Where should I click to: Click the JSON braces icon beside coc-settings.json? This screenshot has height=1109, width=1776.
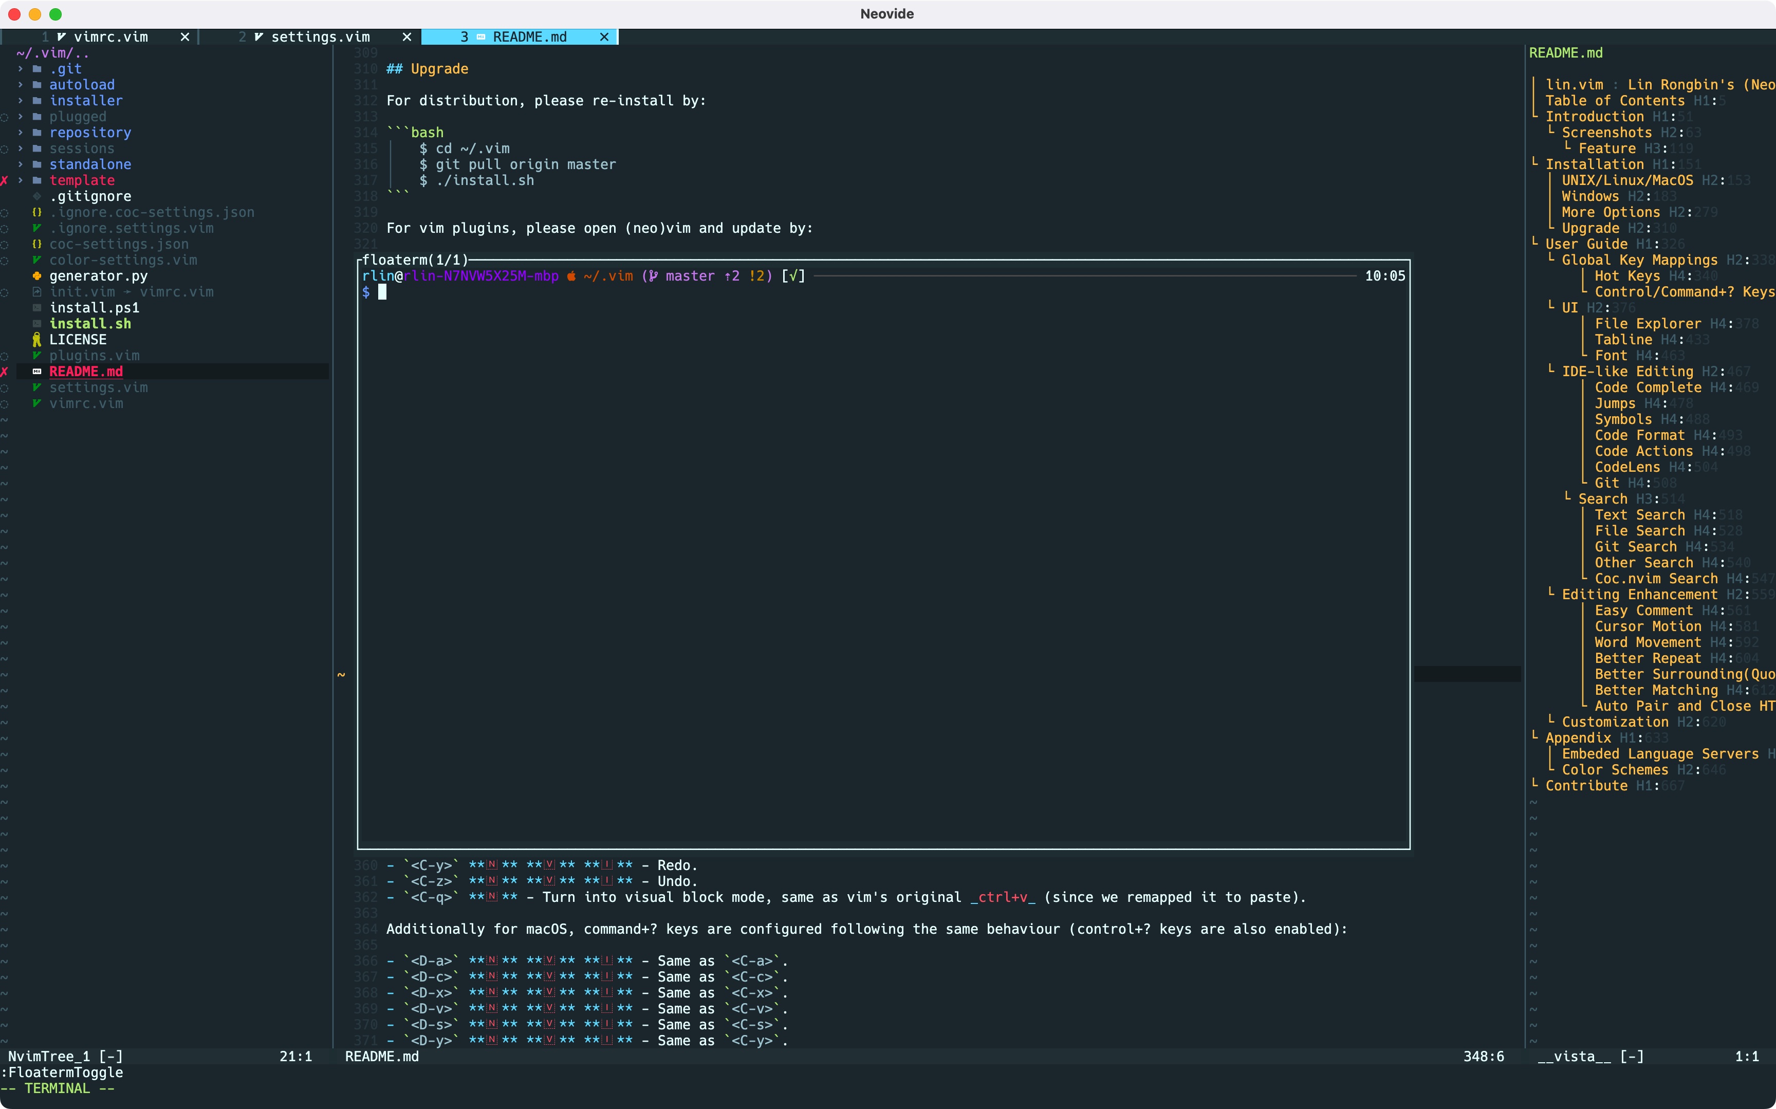click(x=36, y=244)
